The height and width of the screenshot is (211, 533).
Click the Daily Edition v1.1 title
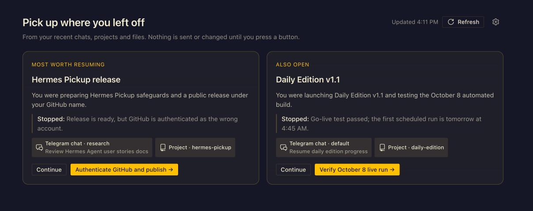[308, 80]
